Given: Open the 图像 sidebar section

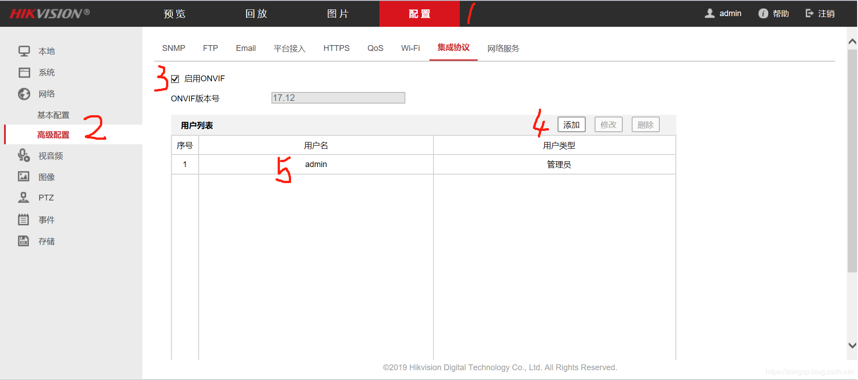Looking at the screenshot, I should coord(46,177).
